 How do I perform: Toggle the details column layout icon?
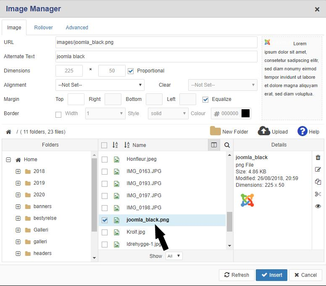214,145
